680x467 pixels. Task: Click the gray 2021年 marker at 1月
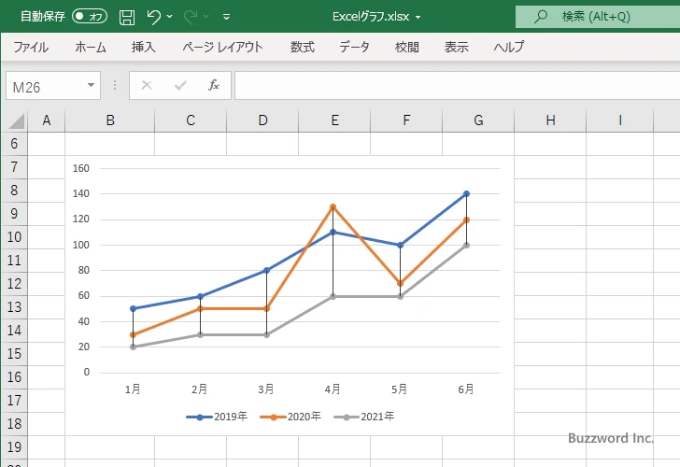134,347
